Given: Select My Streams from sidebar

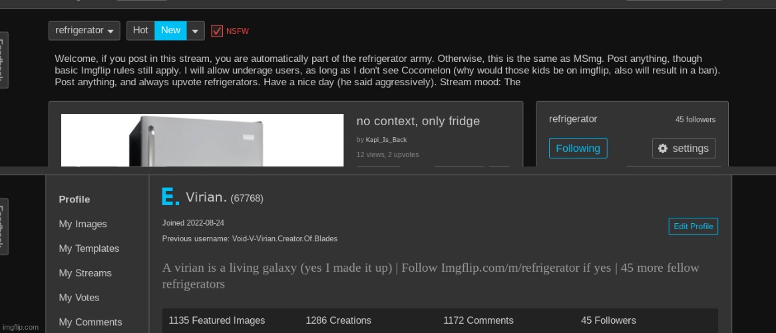Looking at the screenshot, I should 85,273.
